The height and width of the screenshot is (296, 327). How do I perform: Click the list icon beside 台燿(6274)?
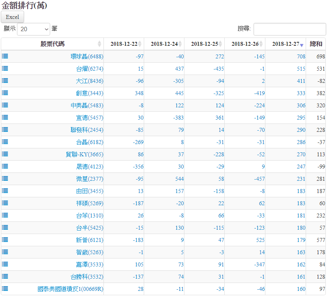tap(5, 69)
